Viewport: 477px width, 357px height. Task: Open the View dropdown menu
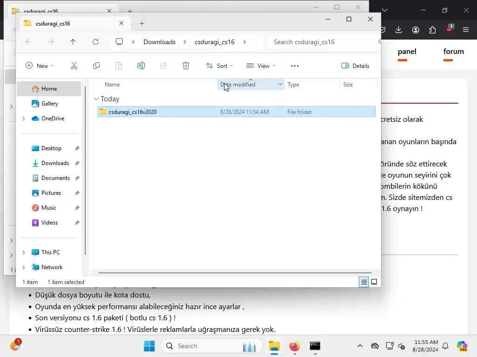pyautogui.click(x=261, y=66)
